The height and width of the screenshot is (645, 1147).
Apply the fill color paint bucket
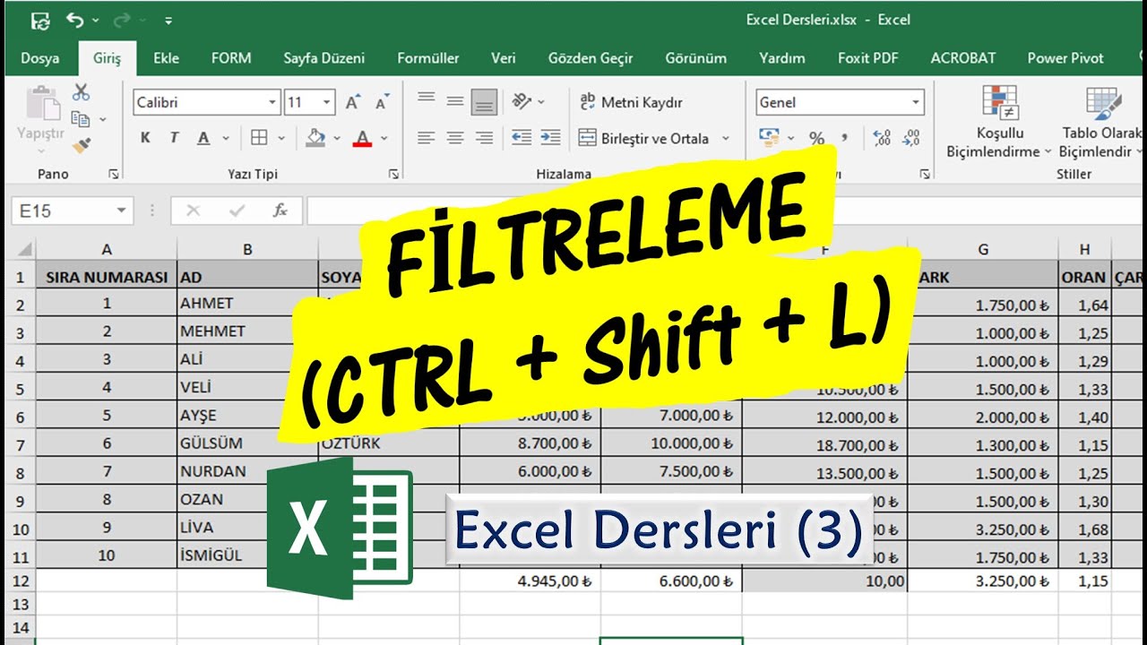315,138
